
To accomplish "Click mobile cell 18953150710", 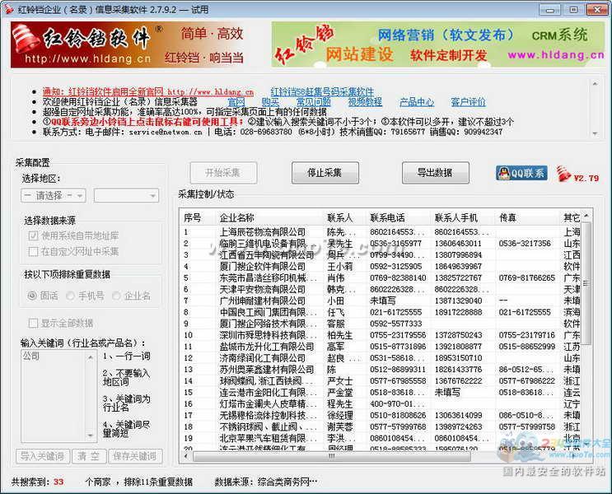I will point(458,358).
